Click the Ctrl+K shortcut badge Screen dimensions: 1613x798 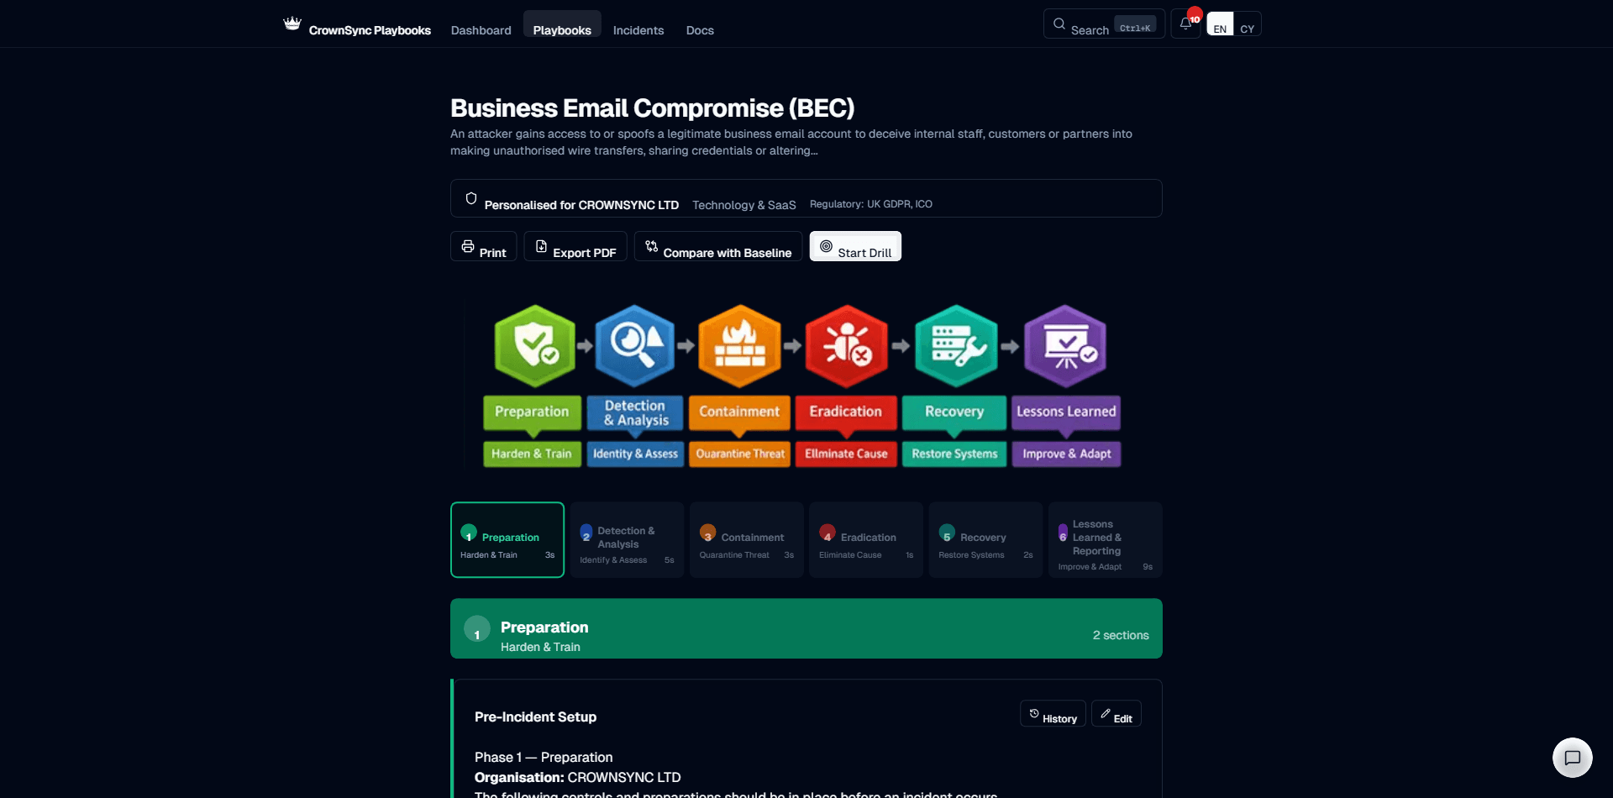coord(1135,24)
